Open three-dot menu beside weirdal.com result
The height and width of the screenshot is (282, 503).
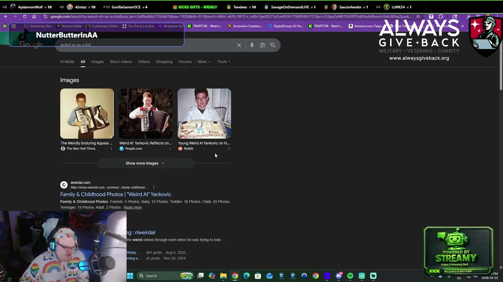[x=154, y=188]
